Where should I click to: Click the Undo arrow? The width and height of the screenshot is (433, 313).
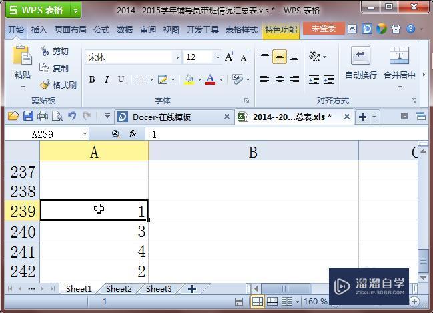[72, 116]
